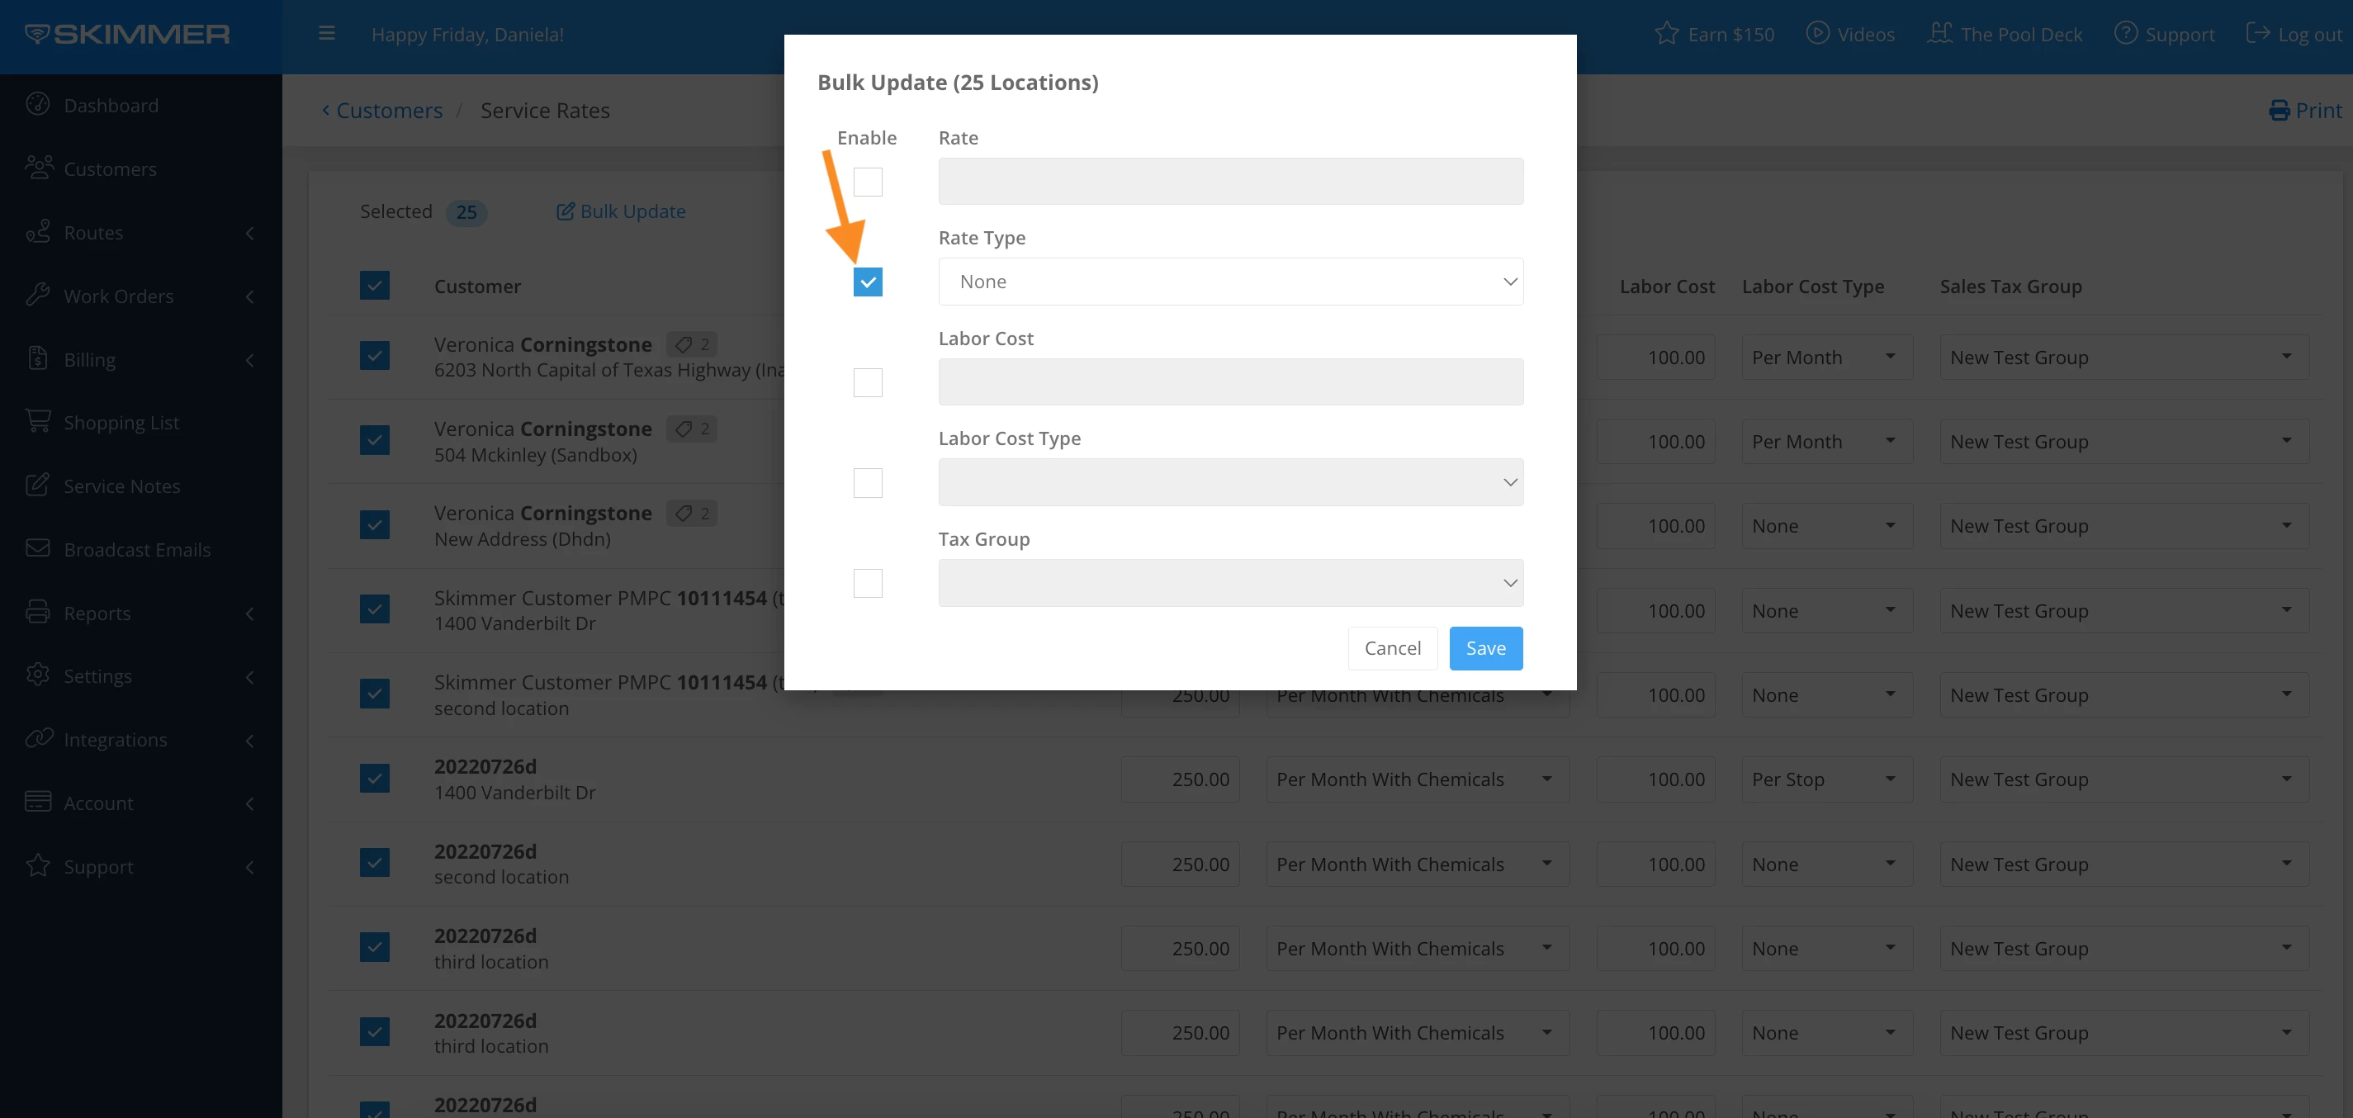Click the hamburger menu icon
The width and height of the screenshot is (2353, 1118).
[326, 34]
